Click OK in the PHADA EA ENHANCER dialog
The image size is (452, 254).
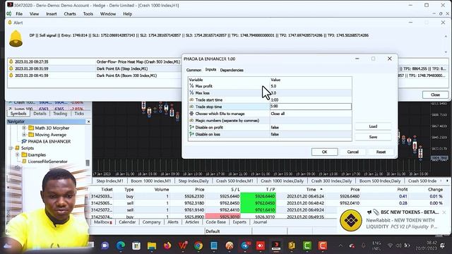324,152
